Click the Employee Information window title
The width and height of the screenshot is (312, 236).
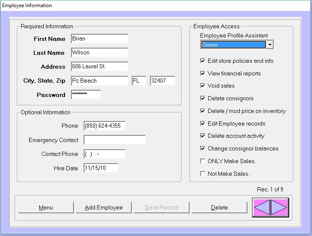[27, 5]
